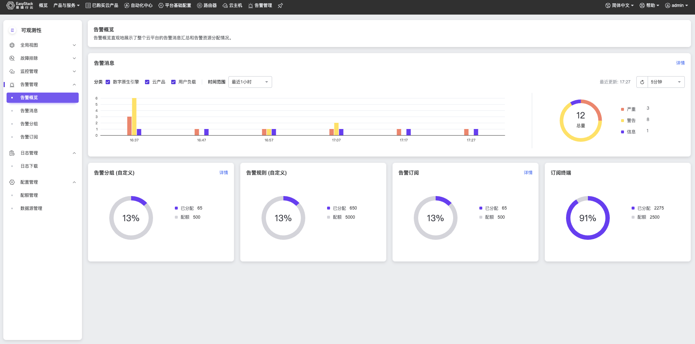The height and width of the screenshot is (344, 695).
Task: Click the 全局视图 sidebar icon
Action: point(12,45)
